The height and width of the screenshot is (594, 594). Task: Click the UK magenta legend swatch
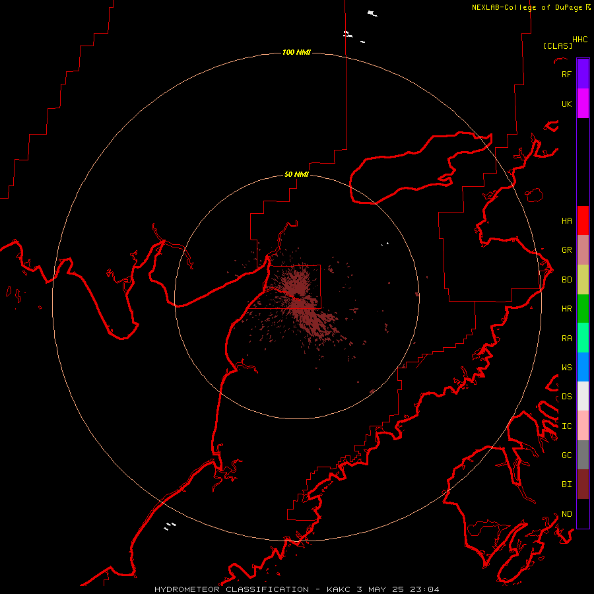pos(583,104)
